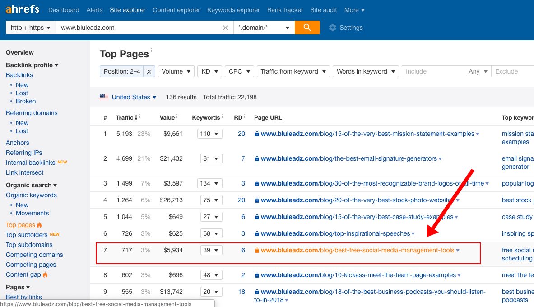Screen dimensions: 534x307
Task: Click the orange lock on the social-media-management-tools URL
Action: pos(257,251)
